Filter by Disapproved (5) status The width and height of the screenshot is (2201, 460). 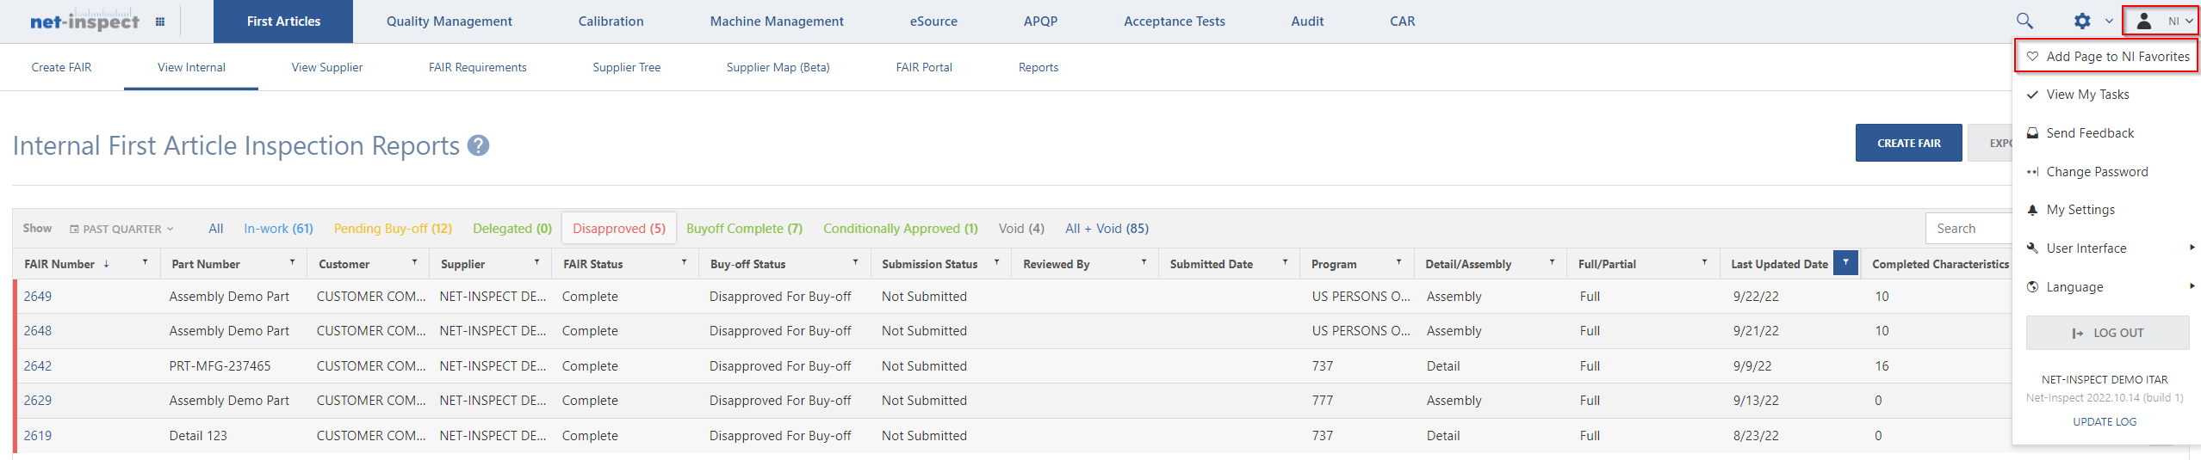pos(619,229)
